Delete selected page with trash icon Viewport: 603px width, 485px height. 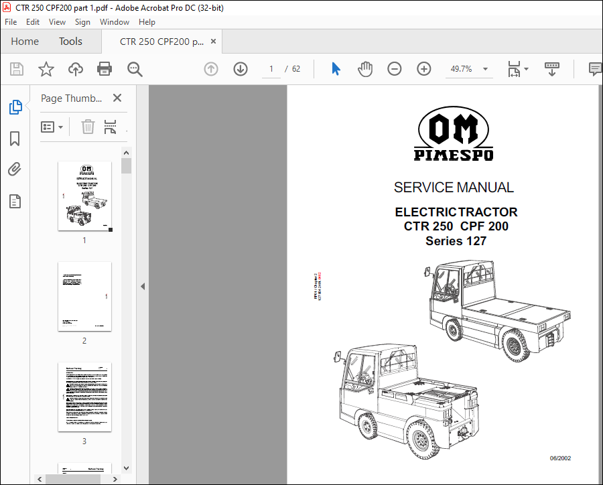(x=88, y=127)
